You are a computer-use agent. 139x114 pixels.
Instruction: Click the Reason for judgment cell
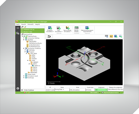coord(116,90)
